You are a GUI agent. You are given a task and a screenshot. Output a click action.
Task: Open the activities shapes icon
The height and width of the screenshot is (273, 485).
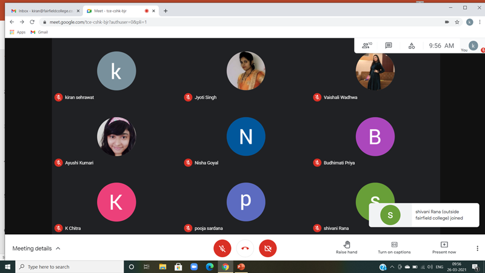pyautogui.click(x=412, y=45)
